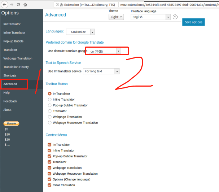219x192 pixels.
Task: Select Translator toolbar button radio
Action: click(49, 111)
